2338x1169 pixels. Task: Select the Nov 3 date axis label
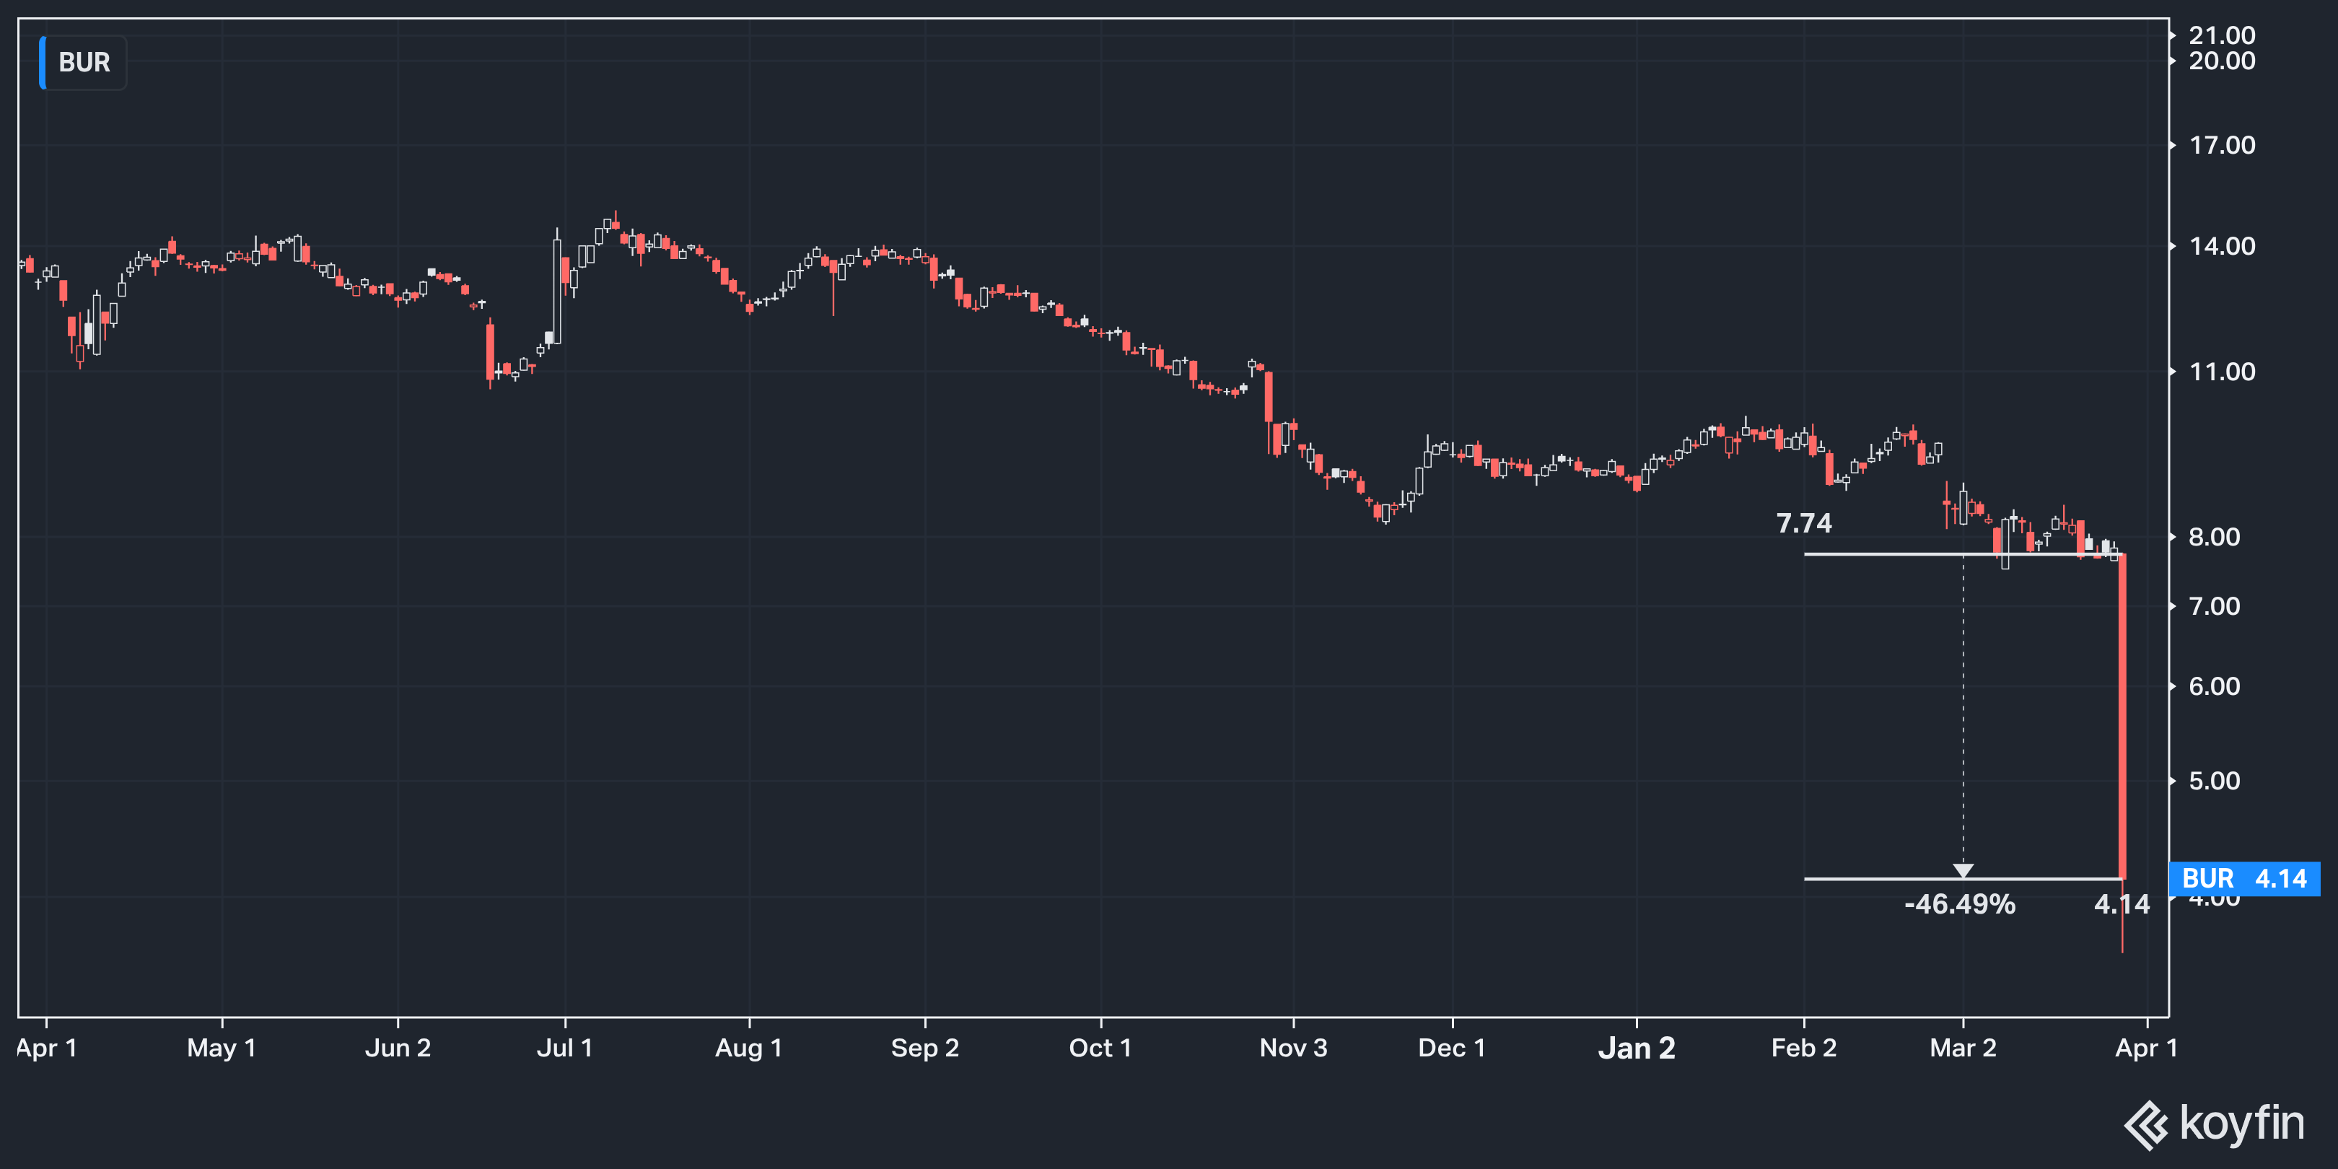[x=1293, y=1048]
